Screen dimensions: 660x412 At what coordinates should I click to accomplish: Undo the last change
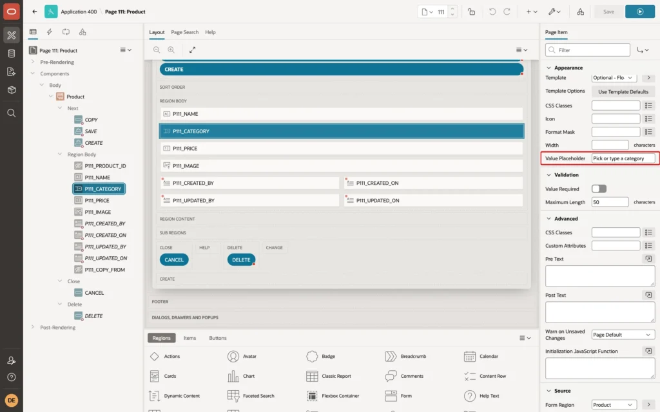pyautogui.click(x=492, y=12)
